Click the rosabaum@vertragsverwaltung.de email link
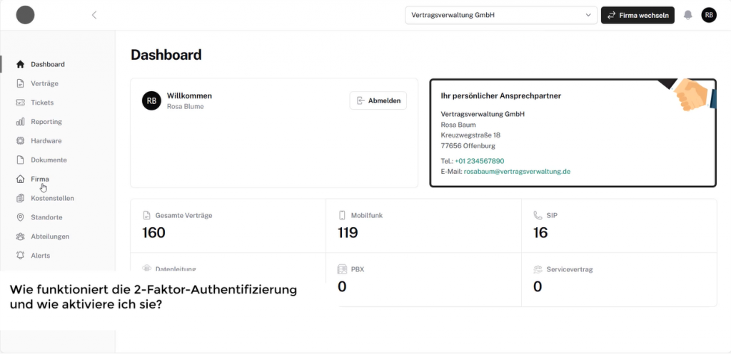Image resolution: width=731 pixels, height=354 pixels. tap(517, 172)
